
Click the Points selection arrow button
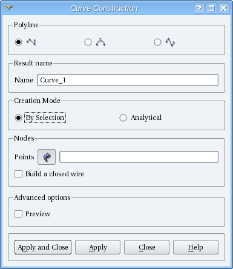point(47,157)
